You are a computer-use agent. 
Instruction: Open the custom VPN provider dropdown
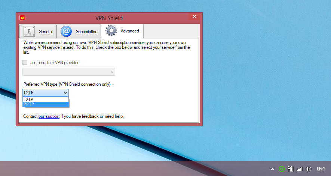pos(69,72)
